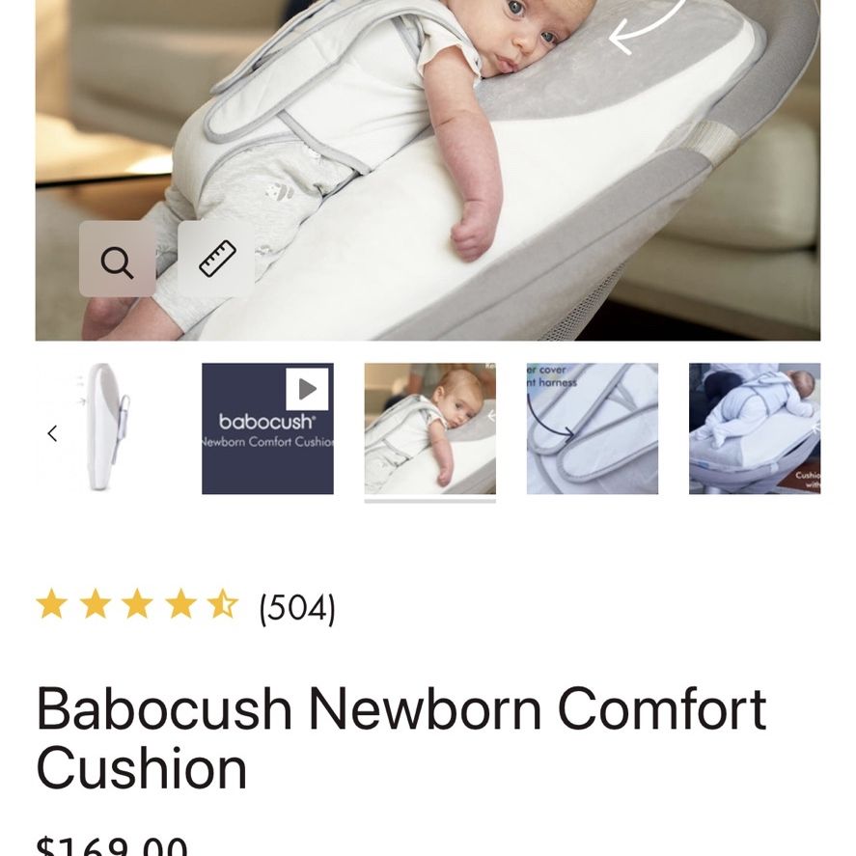
Task: Open the (504) reviews count link
Action: (297, 608)
